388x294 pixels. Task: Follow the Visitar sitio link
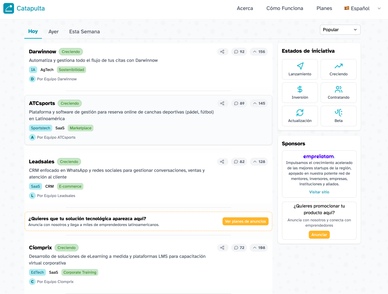[x=319, y=192]
